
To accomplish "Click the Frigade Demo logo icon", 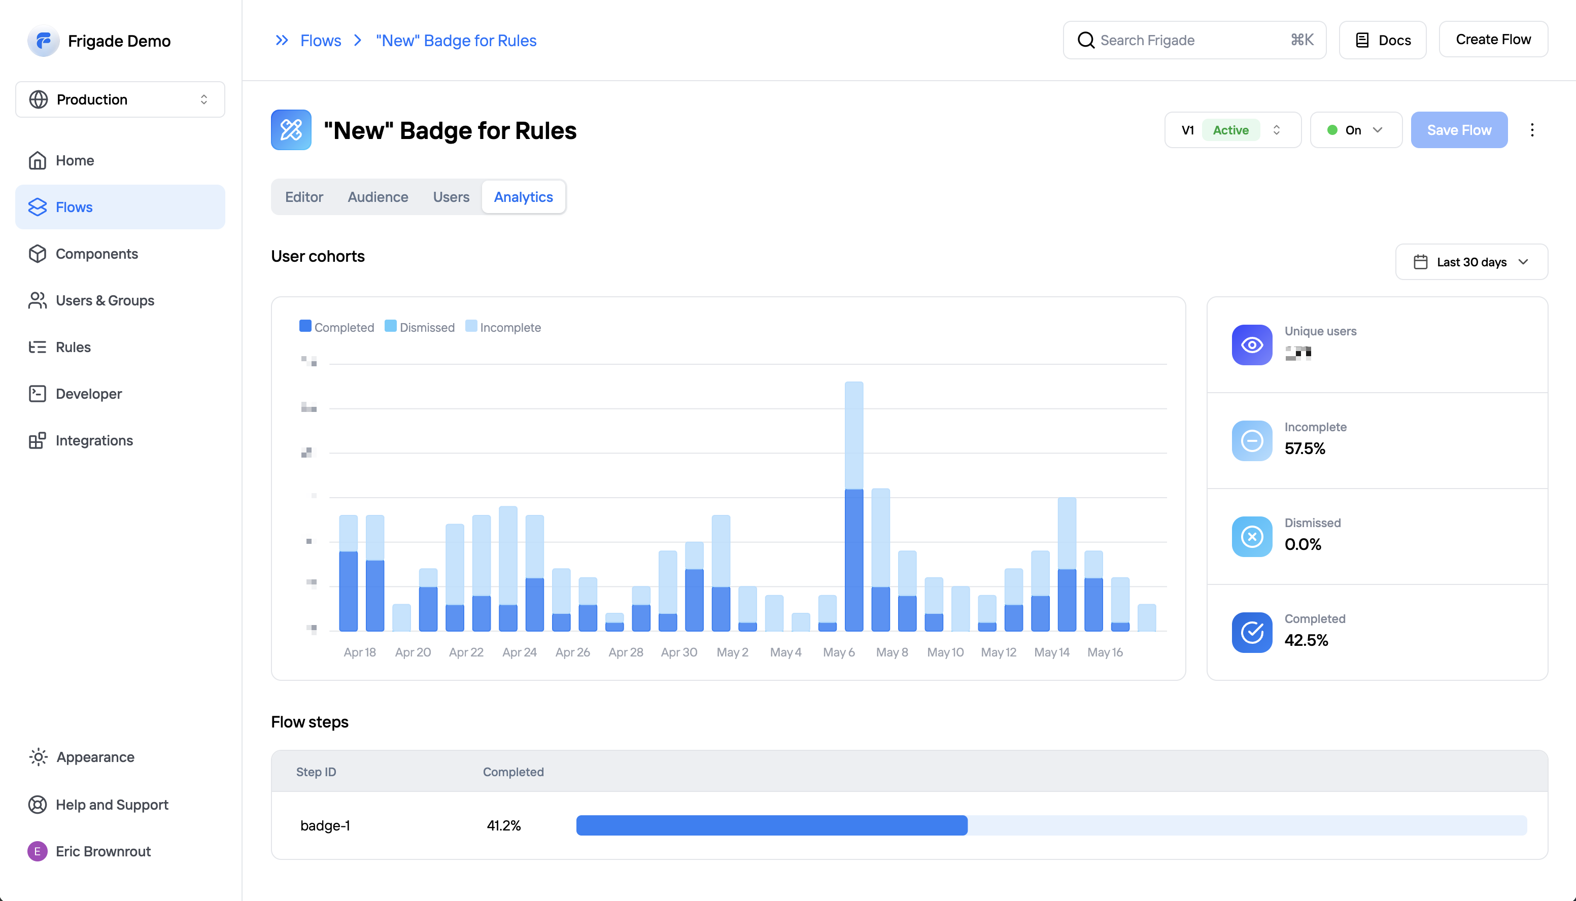I will coord(43,41).
